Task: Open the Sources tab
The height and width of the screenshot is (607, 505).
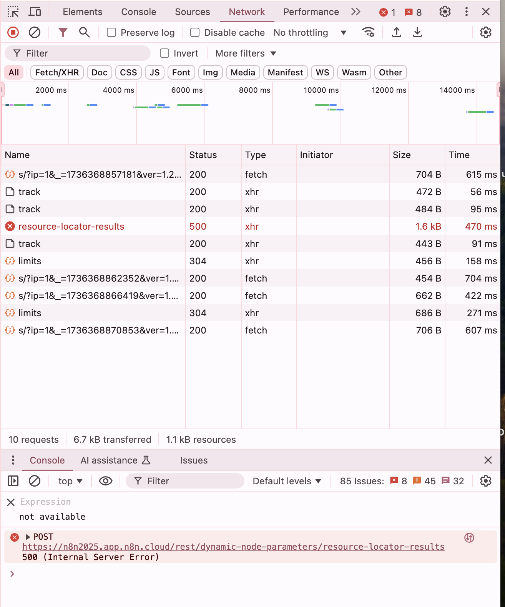Action: [193, 12]
